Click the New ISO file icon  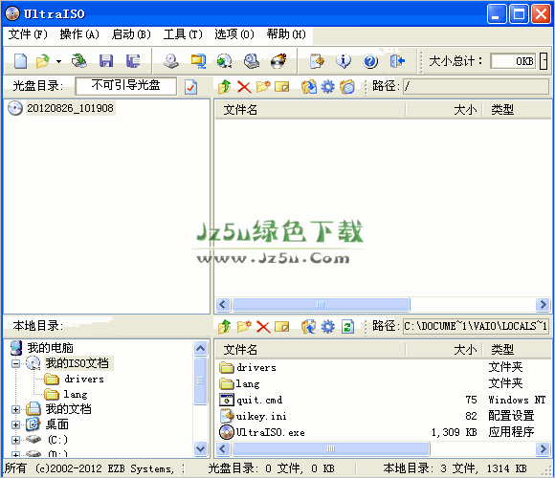pos(20,61)
